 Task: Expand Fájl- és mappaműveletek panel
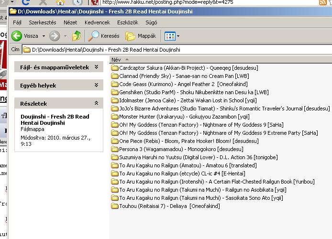click(96, 67)
